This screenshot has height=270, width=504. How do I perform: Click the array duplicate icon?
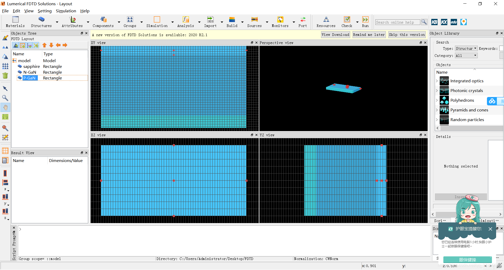tap(5, 66)
